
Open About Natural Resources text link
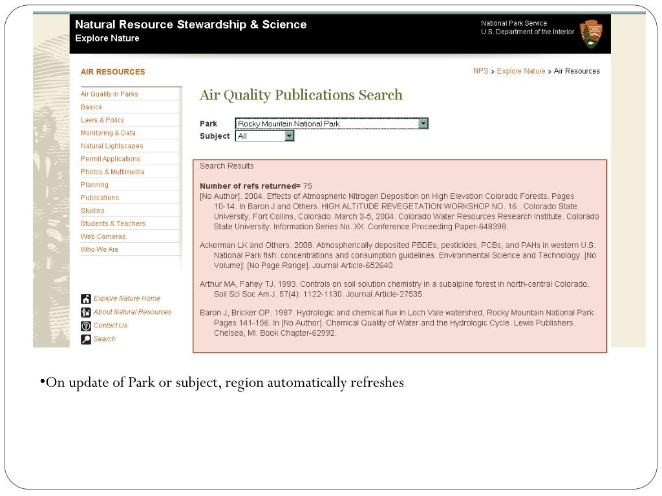click(x=132, y=312)
